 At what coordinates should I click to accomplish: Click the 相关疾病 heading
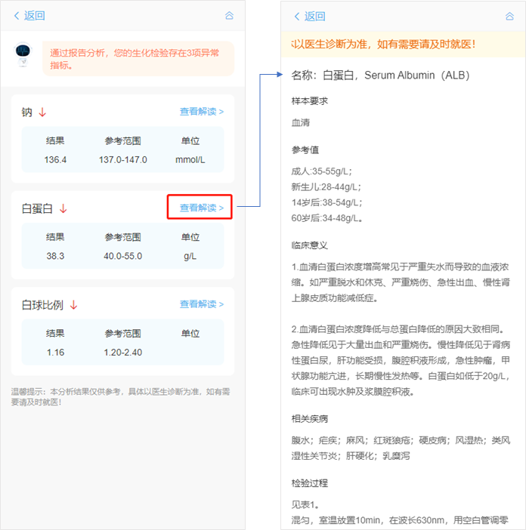(x=310, y=419)
